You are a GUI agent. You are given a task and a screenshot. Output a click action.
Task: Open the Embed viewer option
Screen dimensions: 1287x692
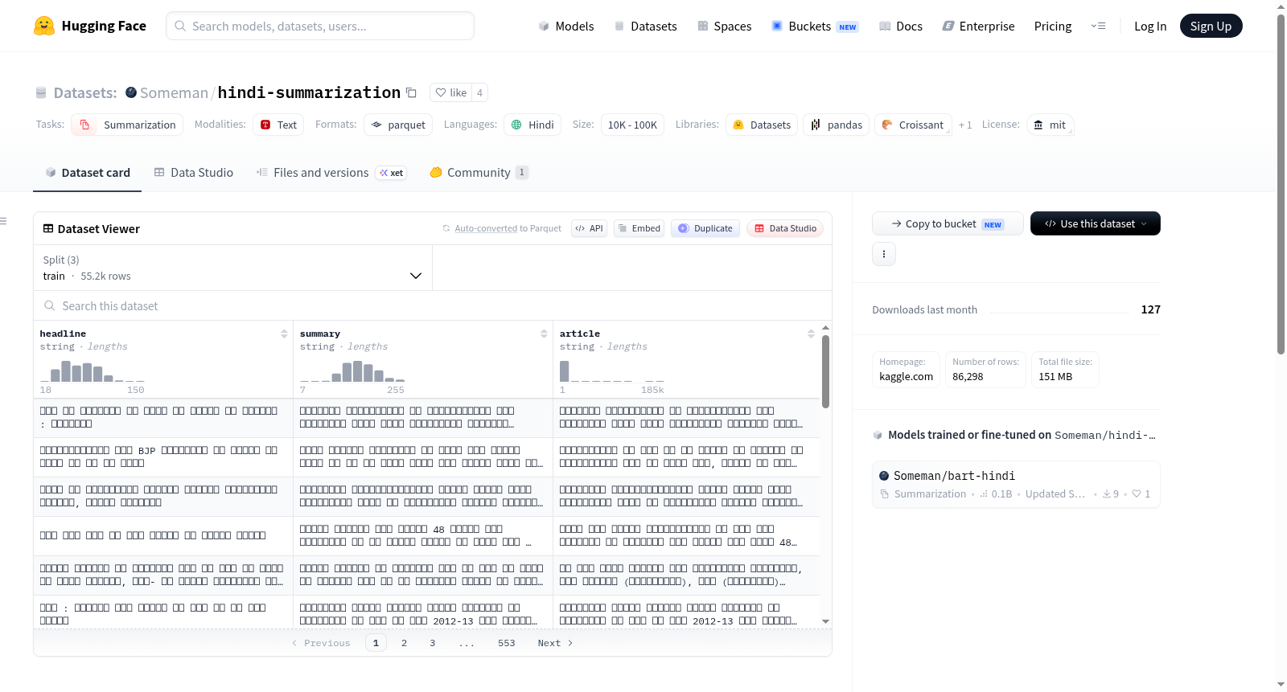coord(639,228)
